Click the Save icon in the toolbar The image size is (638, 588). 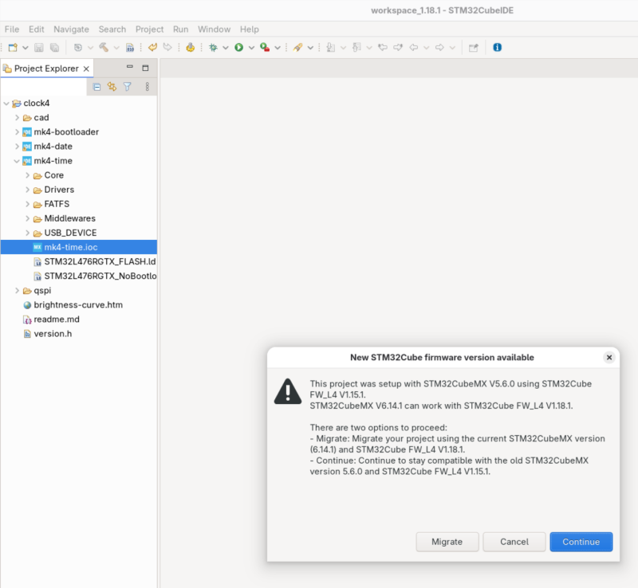38,48
